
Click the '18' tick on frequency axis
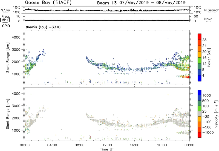point(18,16)
